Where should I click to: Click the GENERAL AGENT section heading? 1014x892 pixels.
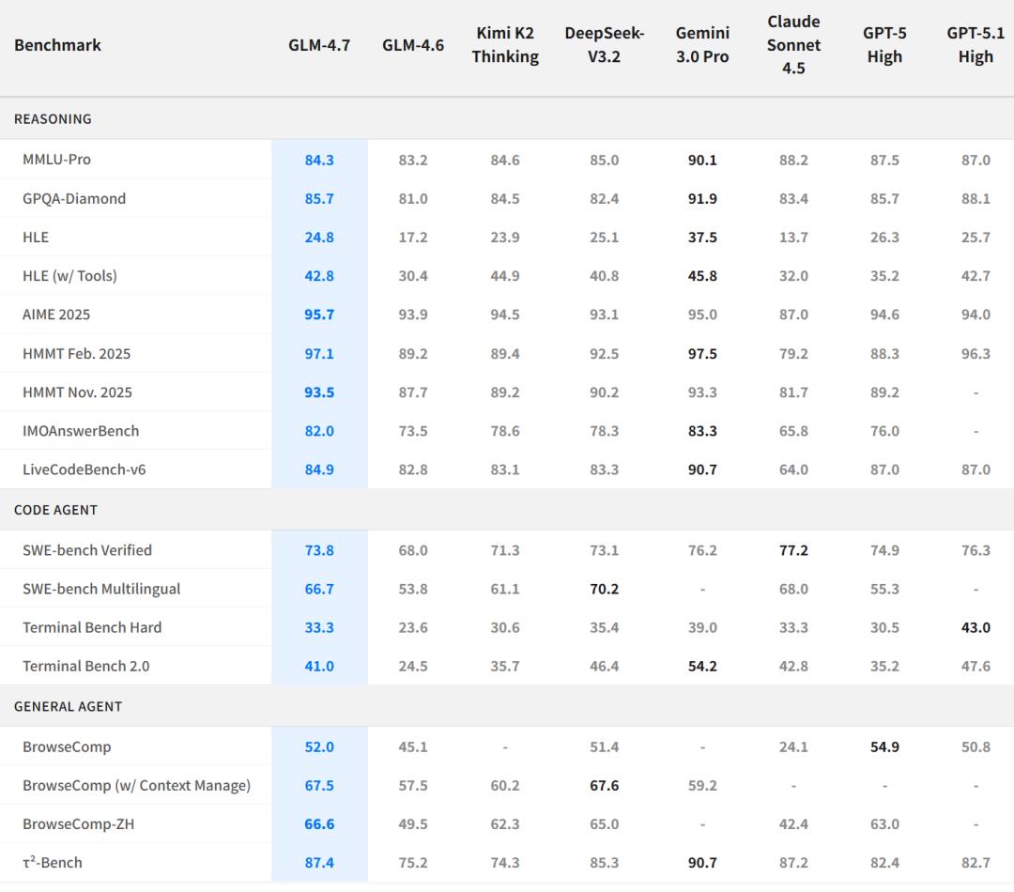pos(68,706)
